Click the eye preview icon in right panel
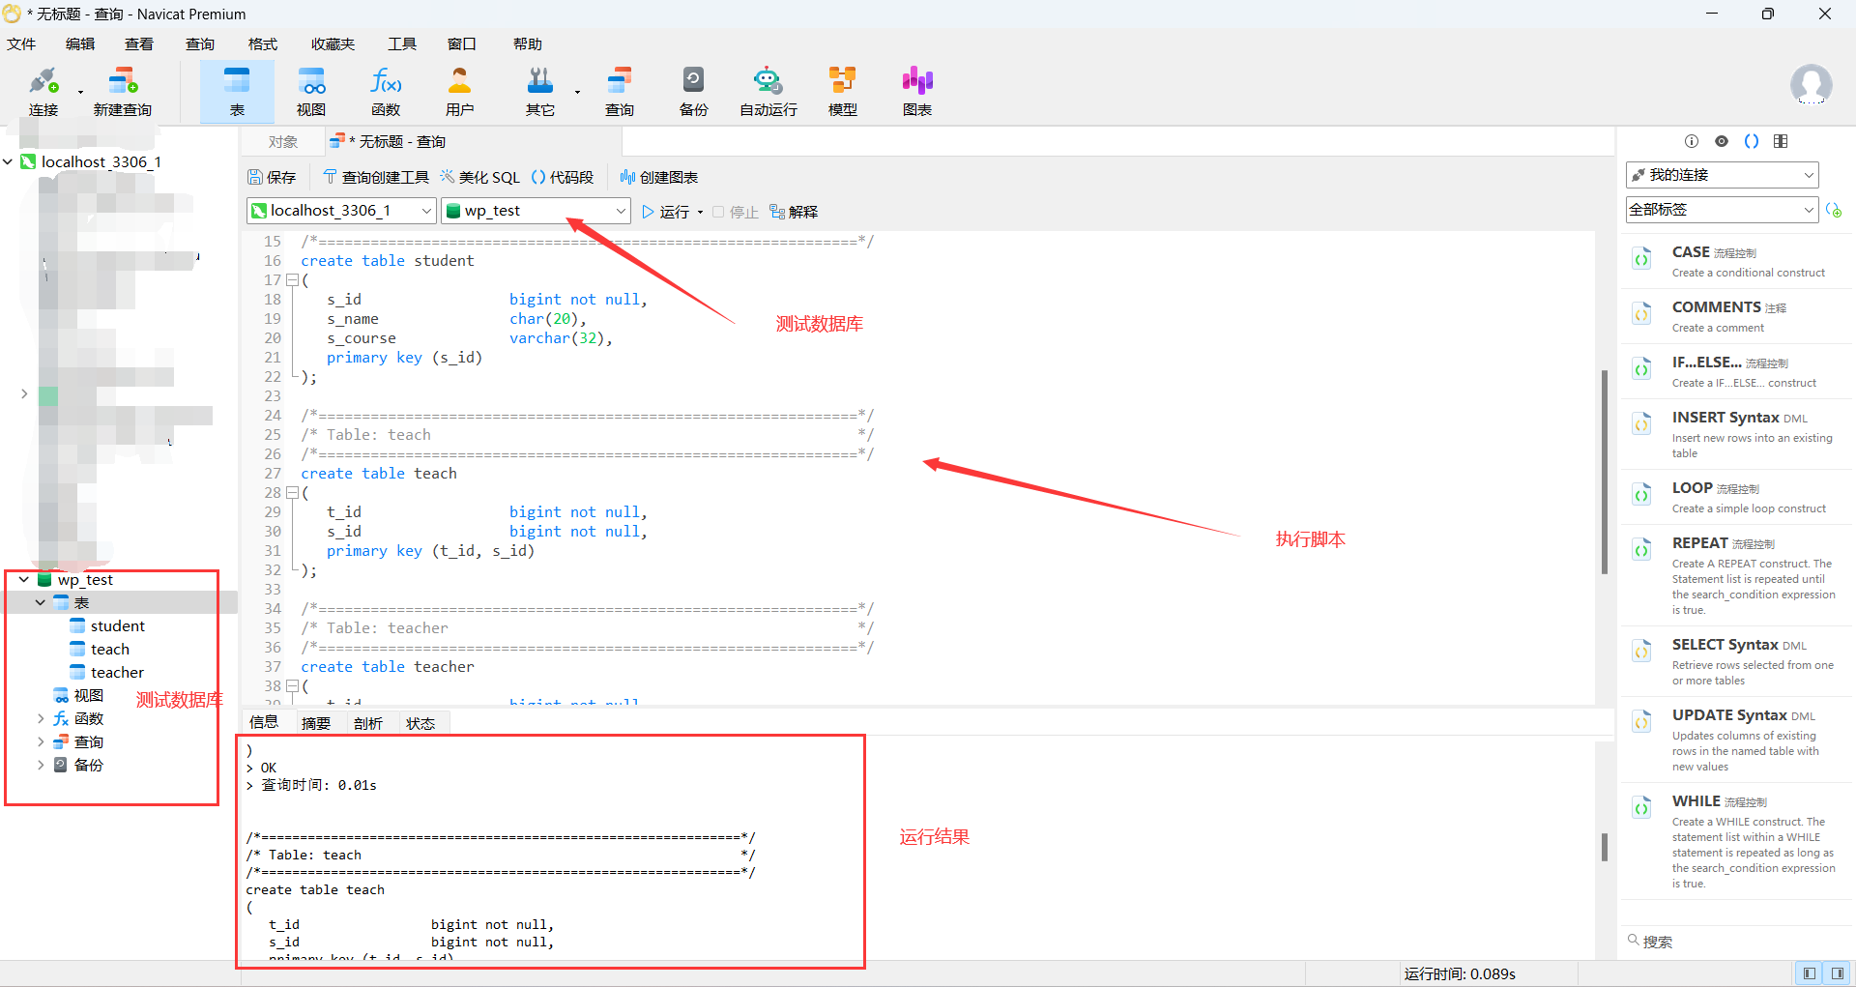Image resolution: width=1856 pixels, height=987 pixels. click(1722, 141)
